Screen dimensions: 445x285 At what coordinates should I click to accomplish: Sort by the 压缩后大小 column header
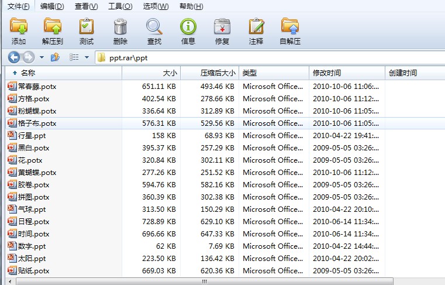tap(210, 73)
